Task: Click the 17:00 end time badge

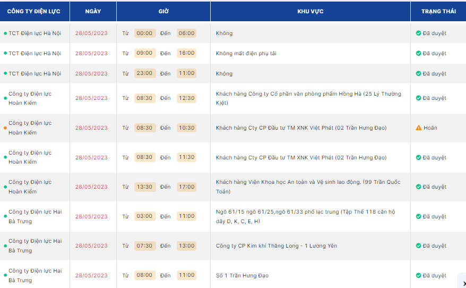Action: [x=186, y=187]
